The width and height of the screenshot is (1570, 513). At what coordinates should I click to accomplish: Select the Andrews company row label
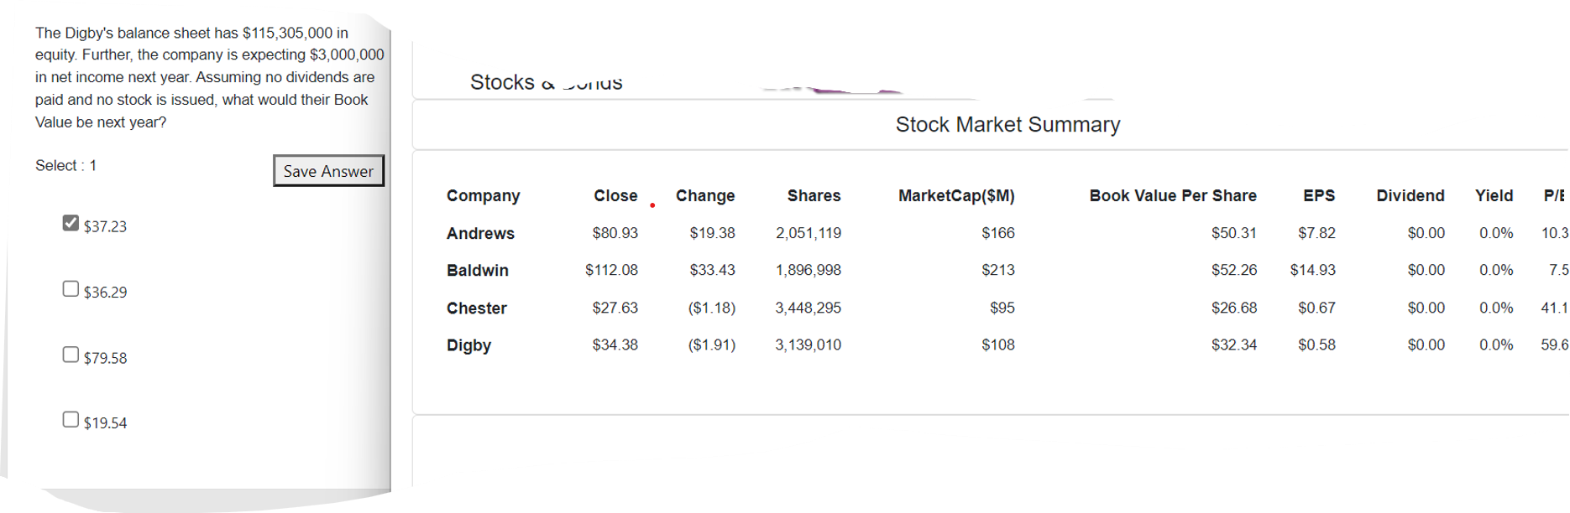coord(480,233)
